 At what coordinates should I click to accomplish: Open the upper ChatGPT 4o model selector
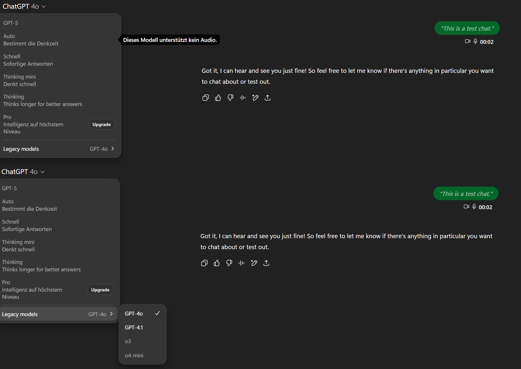tap(24, 6)
